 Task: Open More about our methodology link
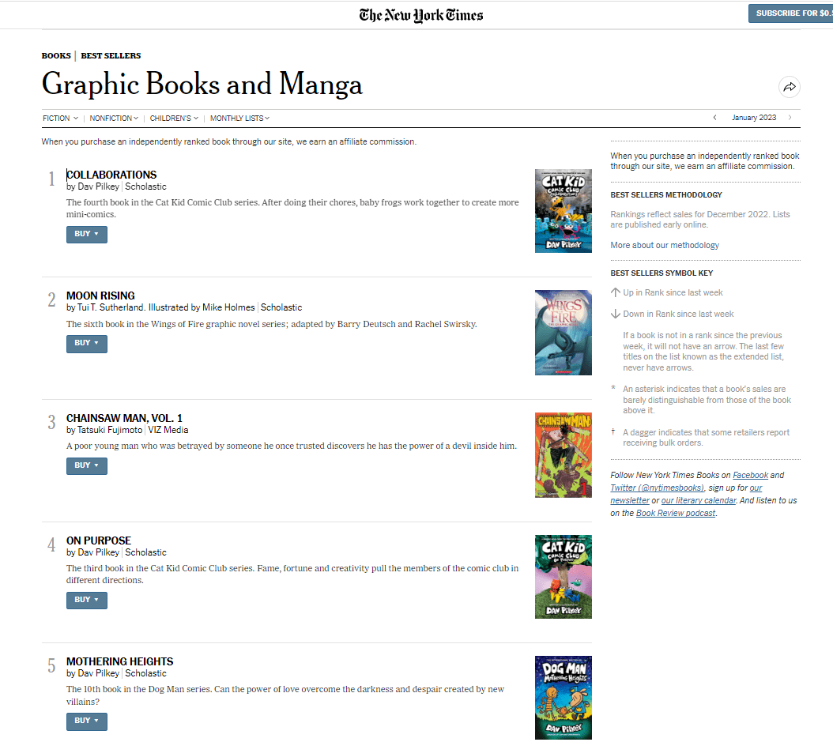point(665,245)
